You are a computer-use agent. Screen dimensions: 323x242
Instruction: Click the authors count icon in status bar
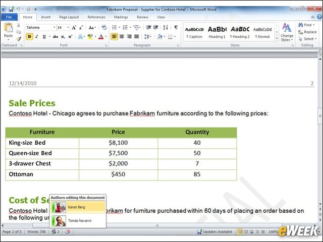coord(56,232)
